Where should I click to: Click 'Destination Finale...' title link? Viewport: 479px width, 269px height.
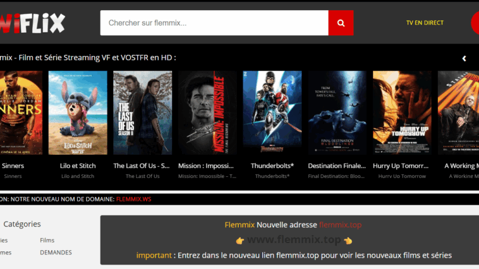[x=337, y=166]
